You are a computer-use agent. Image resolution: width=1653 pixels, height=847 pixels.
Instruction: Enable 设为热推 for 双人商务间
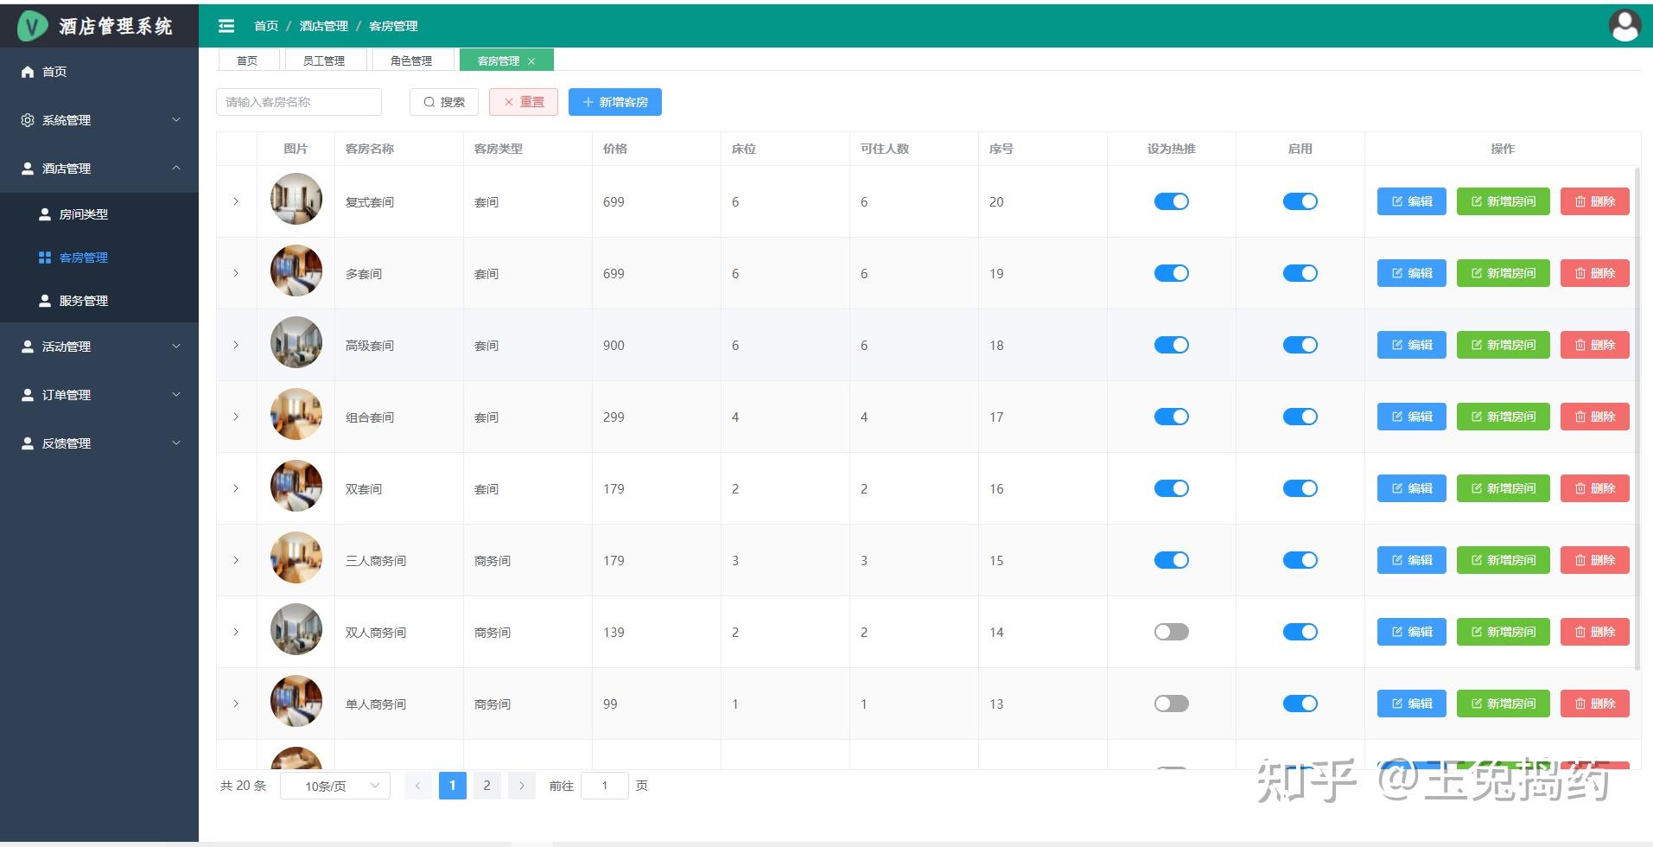pyautogui.click(x=1171, y=632)
